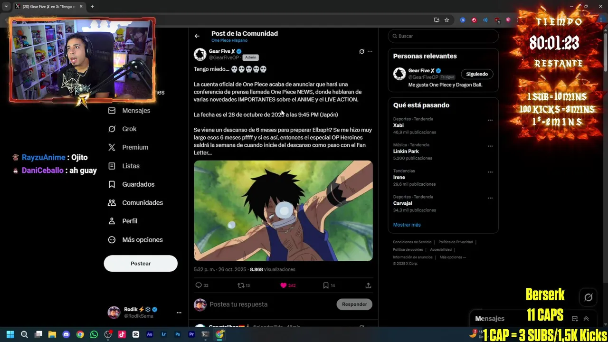Open the Windows Start menu
This screenshot has width=608, height=342.
coord(10,334)
